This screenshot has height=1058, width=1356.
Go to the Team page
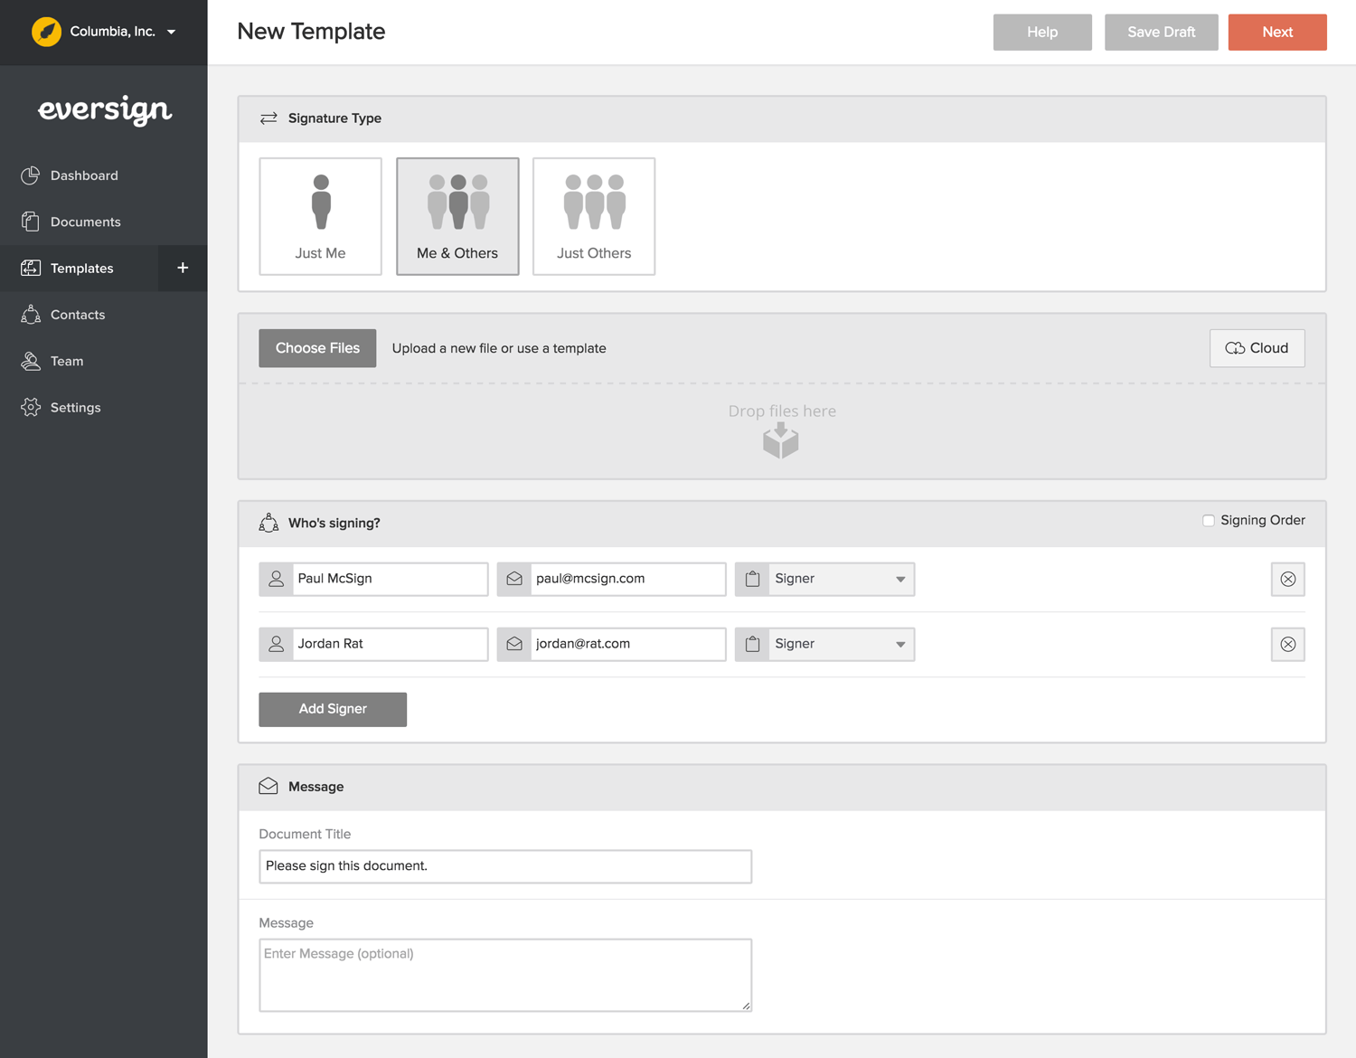pyautogui.click(x=66, y=361)
